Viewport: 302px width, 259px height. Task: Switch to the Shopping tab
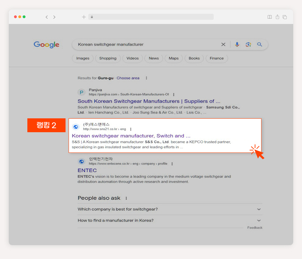[x=108, y=58]
